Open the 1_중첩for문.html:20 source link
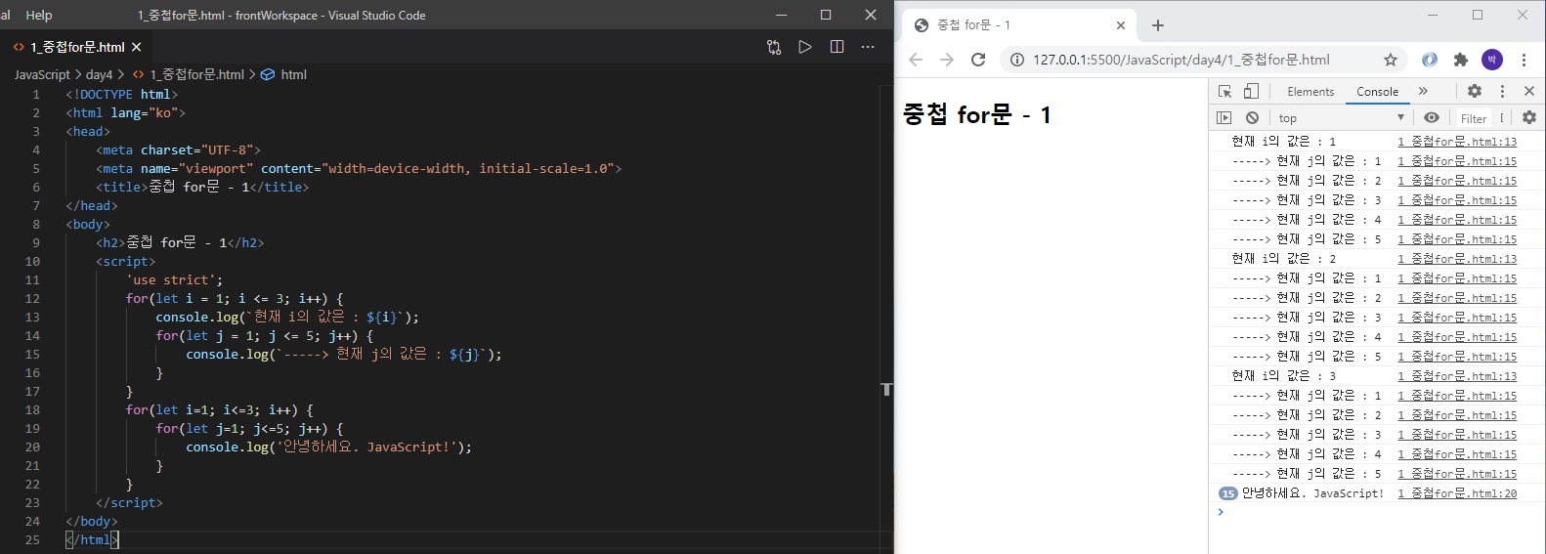Screen dimensions: 1546x554 1457,493
